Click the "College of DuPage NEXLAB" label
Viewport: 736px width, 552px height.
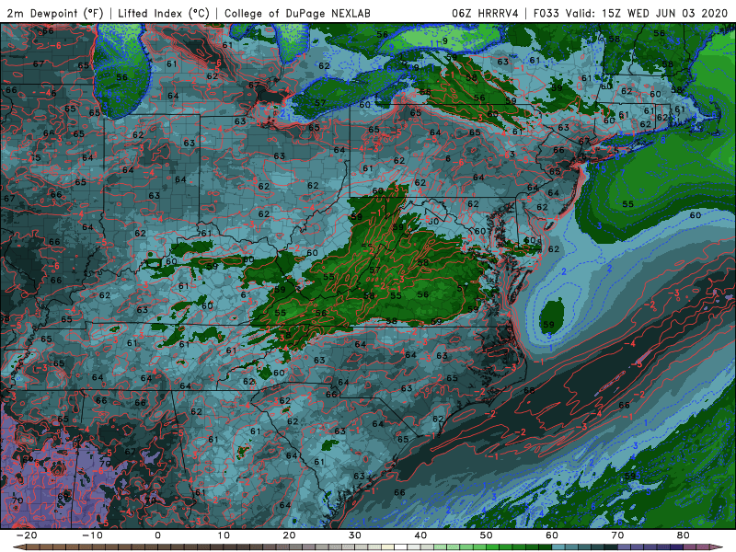click(297, 14)
